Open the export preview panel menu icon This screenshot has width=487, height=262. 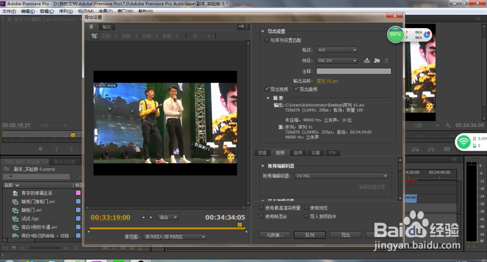tap(242, 27)
